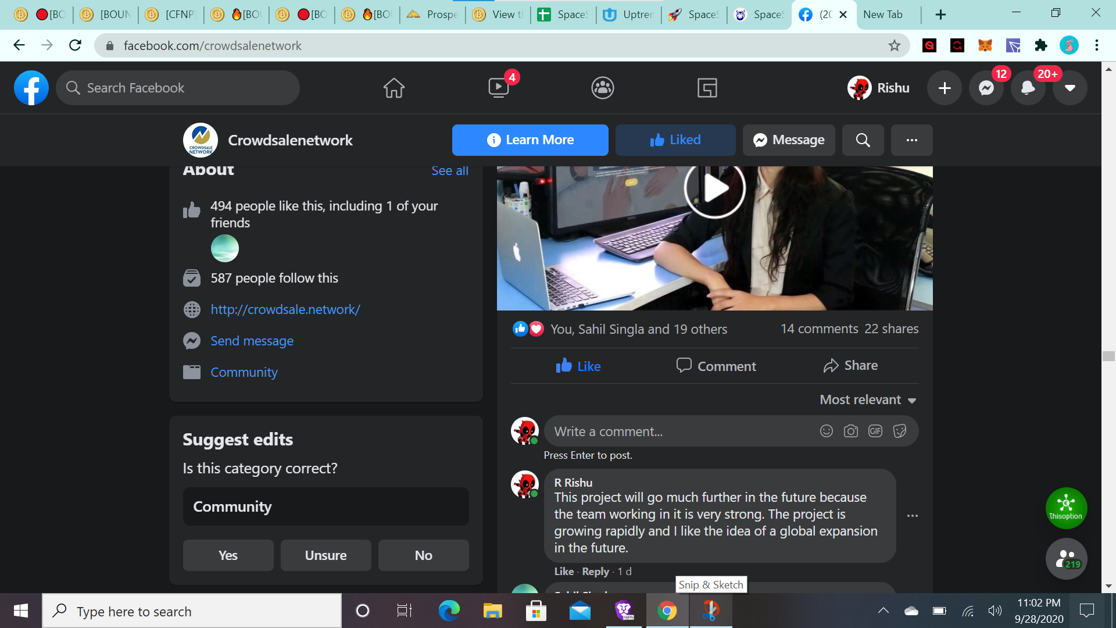Insert an emoji in comment box
The image size is (1116, 628).
tap(827, 431)
